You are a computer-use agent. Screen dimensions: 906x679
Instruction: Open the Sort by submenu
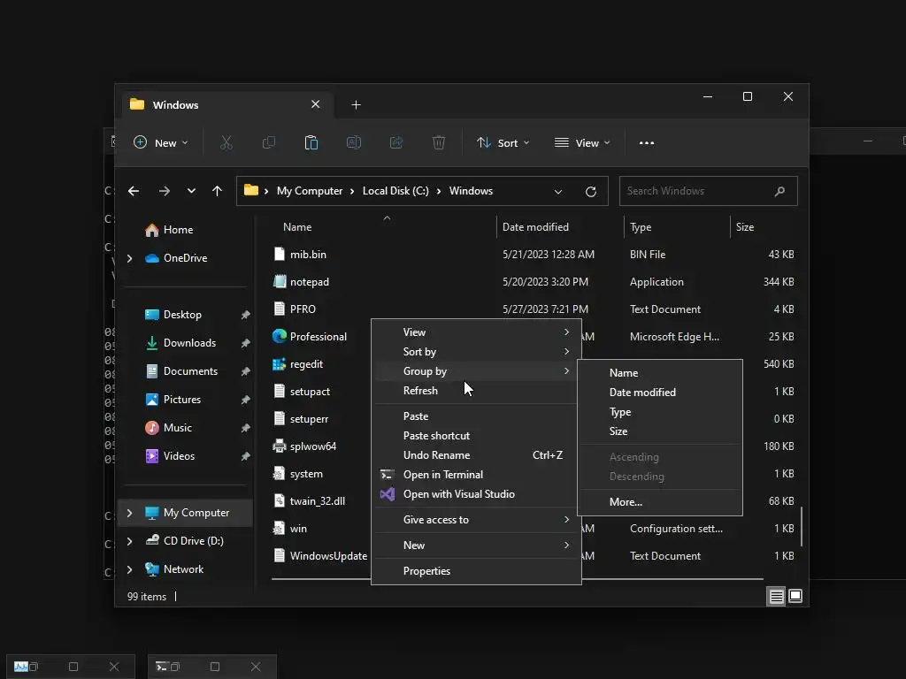[x=476, y=352]
